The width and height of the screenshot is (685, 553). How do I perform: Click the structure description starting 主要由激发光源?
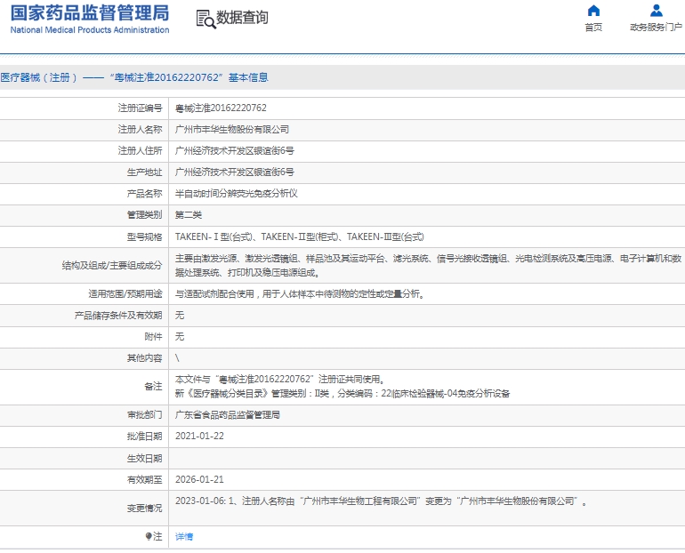(428, 265)
